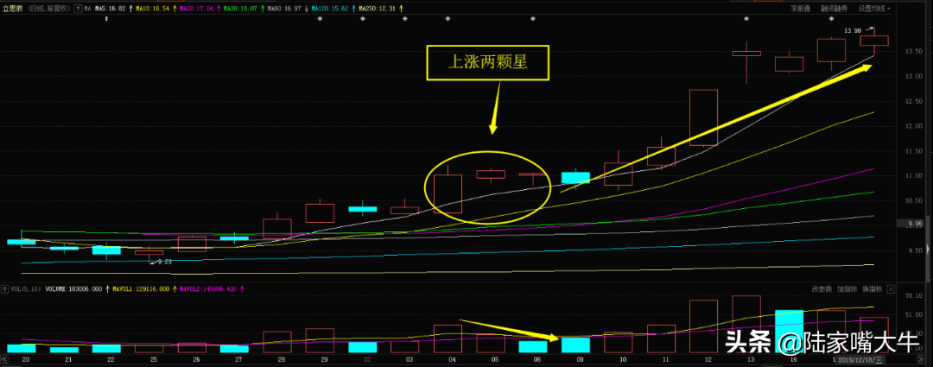The height and width of the screenshot is (367, 933).
Task: Click the MAVOL2:145886.400 readout
Action: [209, 288]
